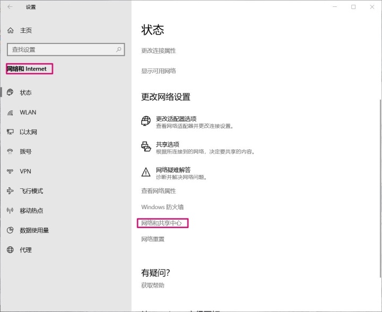Go to 主页 home icon
This screenshot has width=382, height=312.
tap(11, 30)
